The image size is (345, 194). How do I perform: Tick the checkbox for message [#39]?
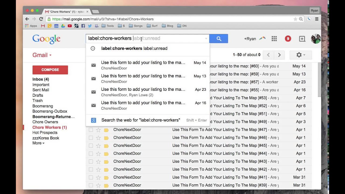(91, 185)
